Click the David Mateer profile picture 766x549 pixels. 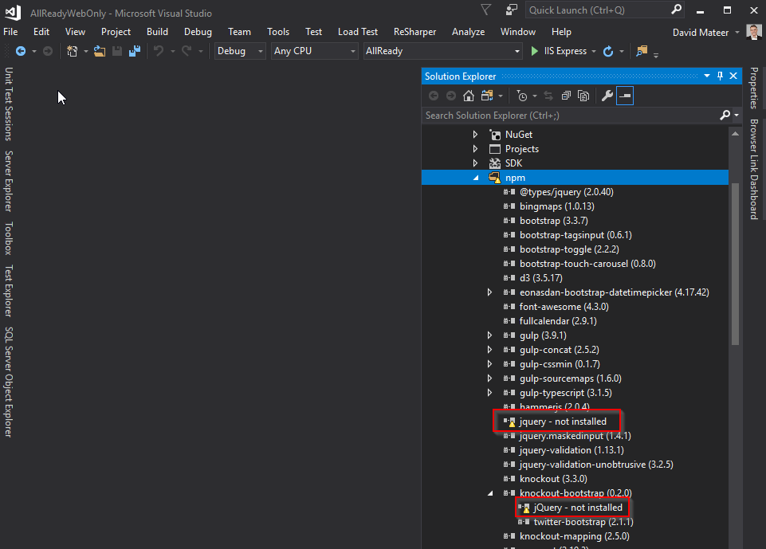754,32
